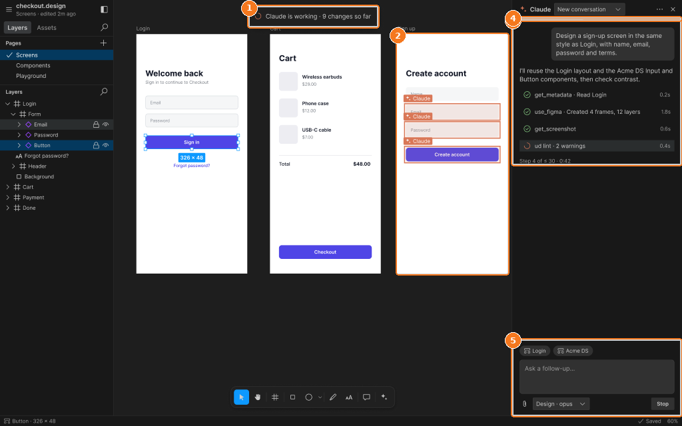
Task: Hide the Button layer with its eye icon
Action: pyautogui.click(x=105, y=146)
